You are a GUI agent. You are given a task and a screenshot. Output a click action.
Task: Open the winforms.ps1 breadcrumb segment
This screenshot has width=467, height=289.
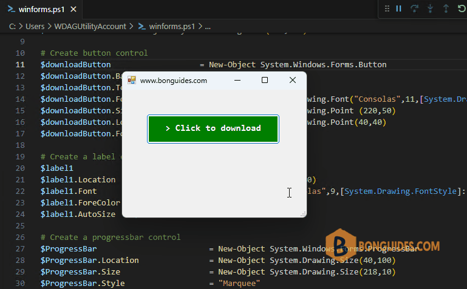click(x=171, y=27)
